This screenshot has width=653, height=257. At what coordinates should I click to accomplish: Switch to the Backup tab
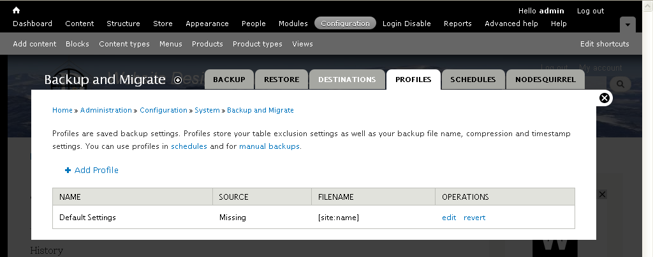pos(229,80)
